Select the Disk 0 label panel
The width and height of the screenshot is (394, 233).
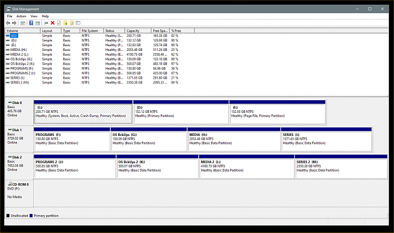tap(19, 112)
